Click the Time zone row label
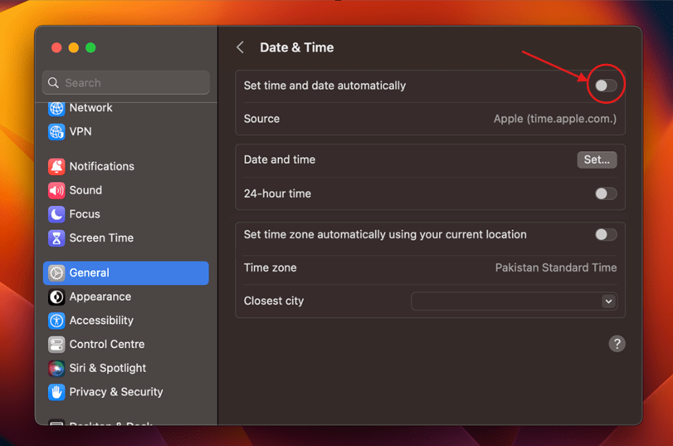Screen dimensions: 673x446 point(270,267)
